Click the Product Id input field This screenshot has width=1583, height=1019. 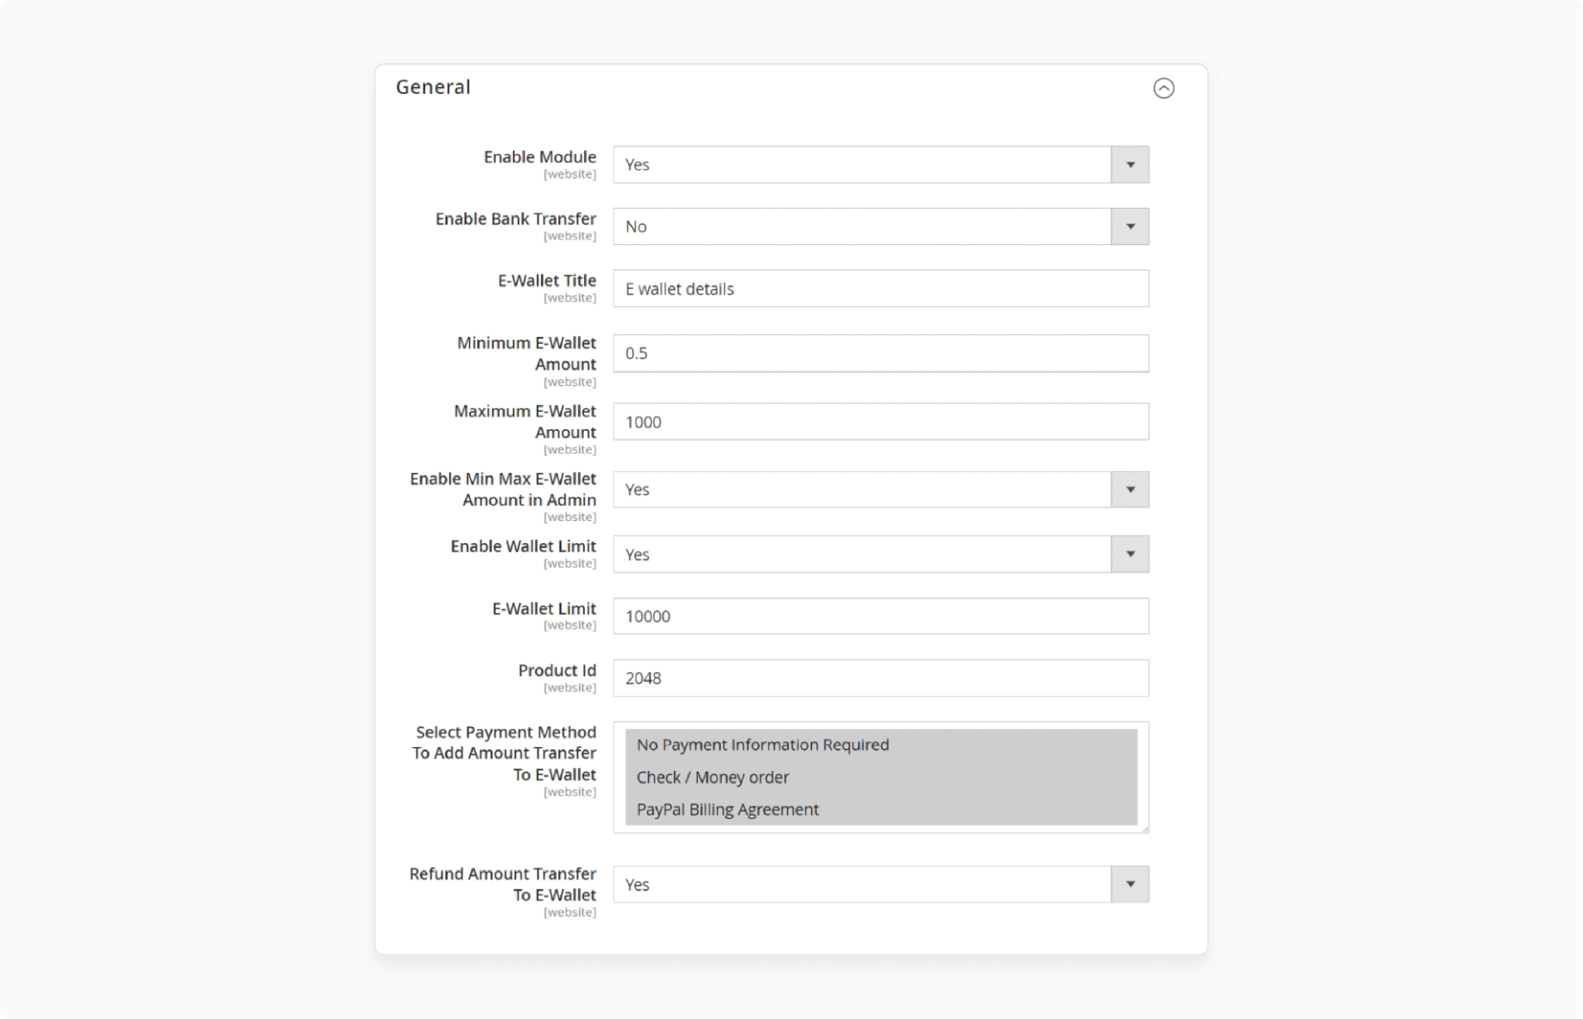tap(881, 678)
